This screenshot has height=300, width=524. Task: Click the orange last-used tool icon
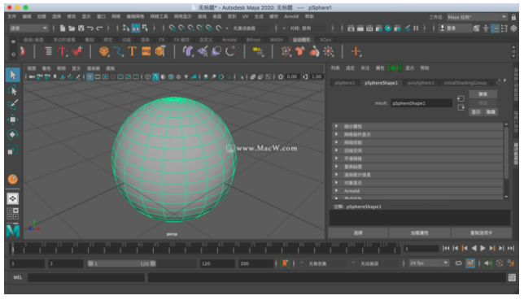tap(13, 180)
